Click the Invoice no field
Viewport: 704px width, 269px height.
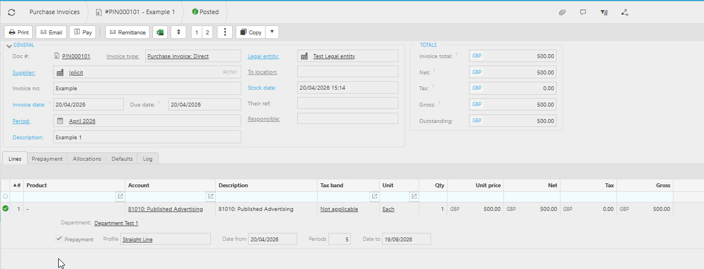(x=147, y=89)
